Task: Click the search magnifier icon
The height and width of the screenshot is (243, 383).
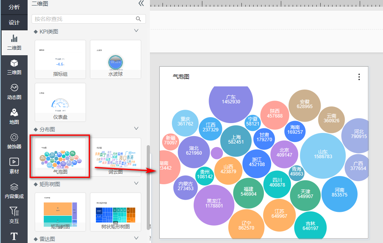Action: pyautogui.click(x=138, y=19)
